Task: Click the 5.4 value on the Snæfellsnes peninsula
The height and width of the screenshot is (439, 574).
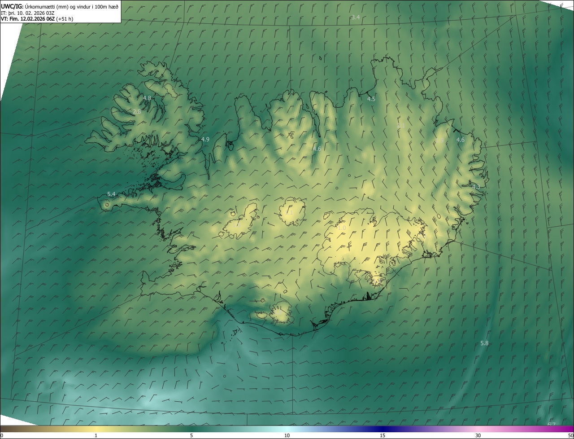Action: coord(112,194)
